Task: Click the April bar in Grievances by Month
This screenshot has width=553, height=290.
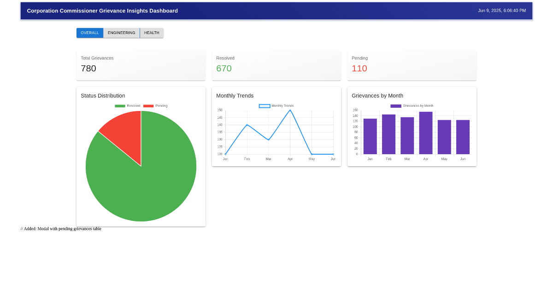Action: [426, 133]
